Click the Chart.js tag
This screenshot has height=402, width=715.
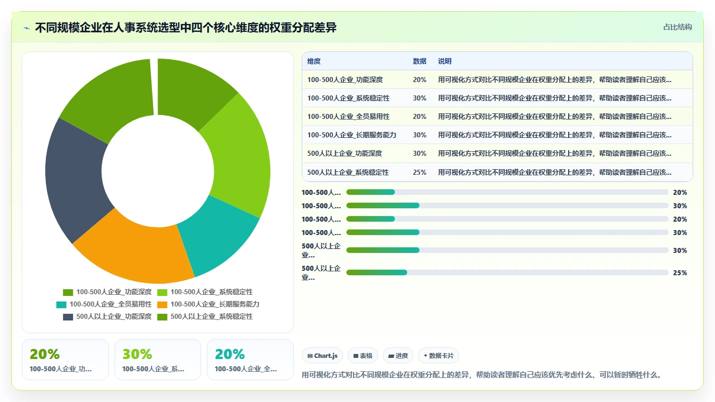(322, 356)
